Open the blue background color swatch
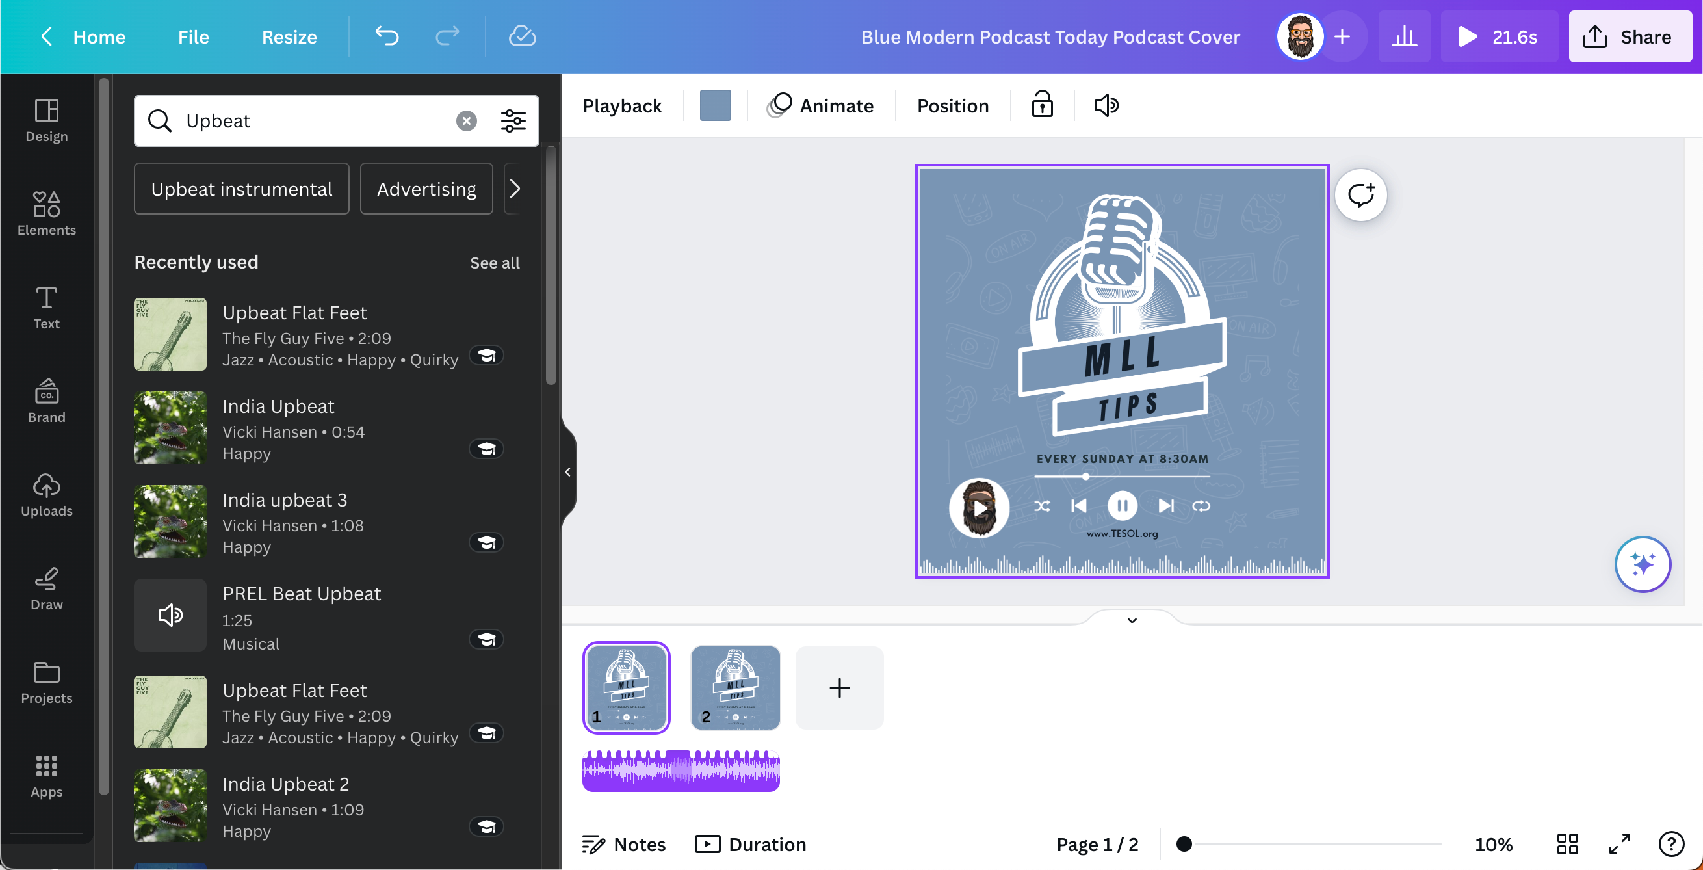 pyautogui.click(x=715, y=106)
